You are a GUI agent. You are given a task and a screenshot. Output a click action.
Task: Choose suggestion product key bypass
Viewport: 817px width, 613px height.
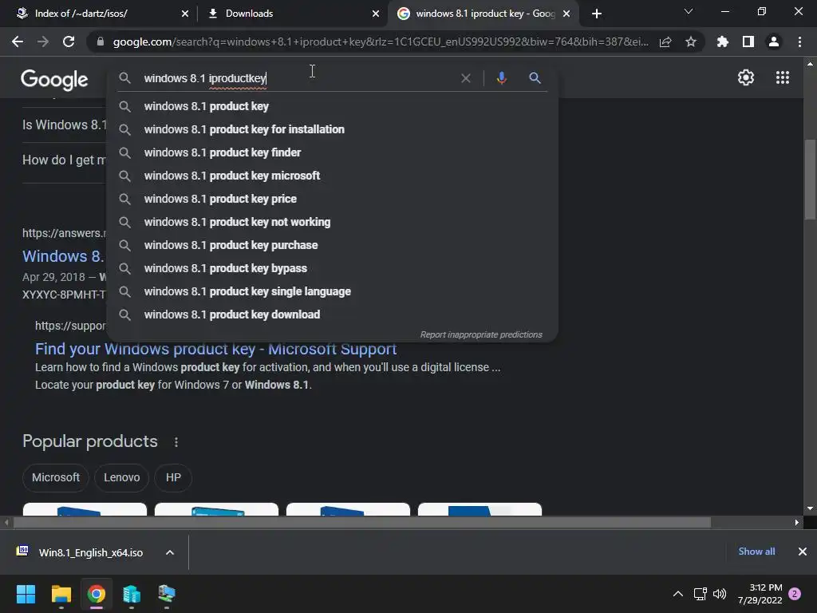(x=333, y=268)
